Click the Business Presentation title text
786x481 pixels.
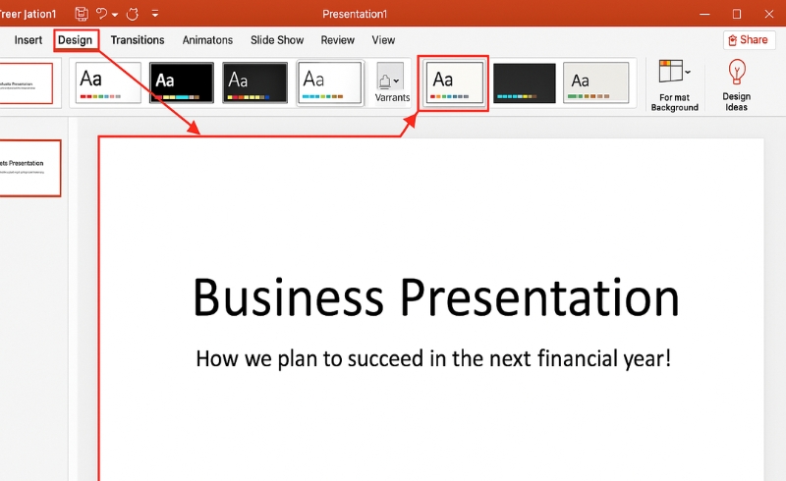(x=435, y=297)
